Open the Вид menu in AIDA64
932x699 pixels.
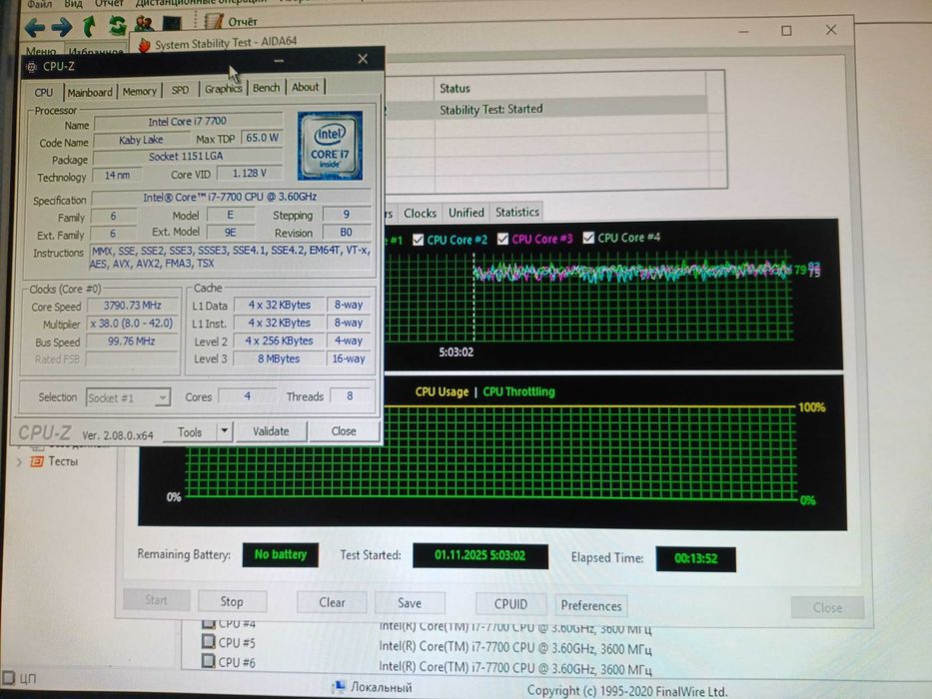coord(73,4)
